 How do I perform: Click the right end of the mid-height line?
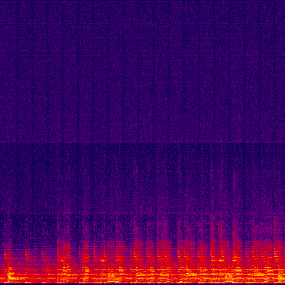[284, 142]
